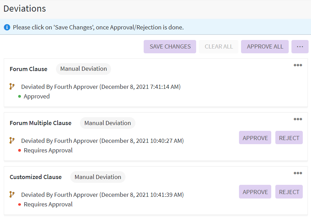Approve the Customized Clause deviation
The height and width of the screenshot is (219, 311).
[x=255, y=192]
